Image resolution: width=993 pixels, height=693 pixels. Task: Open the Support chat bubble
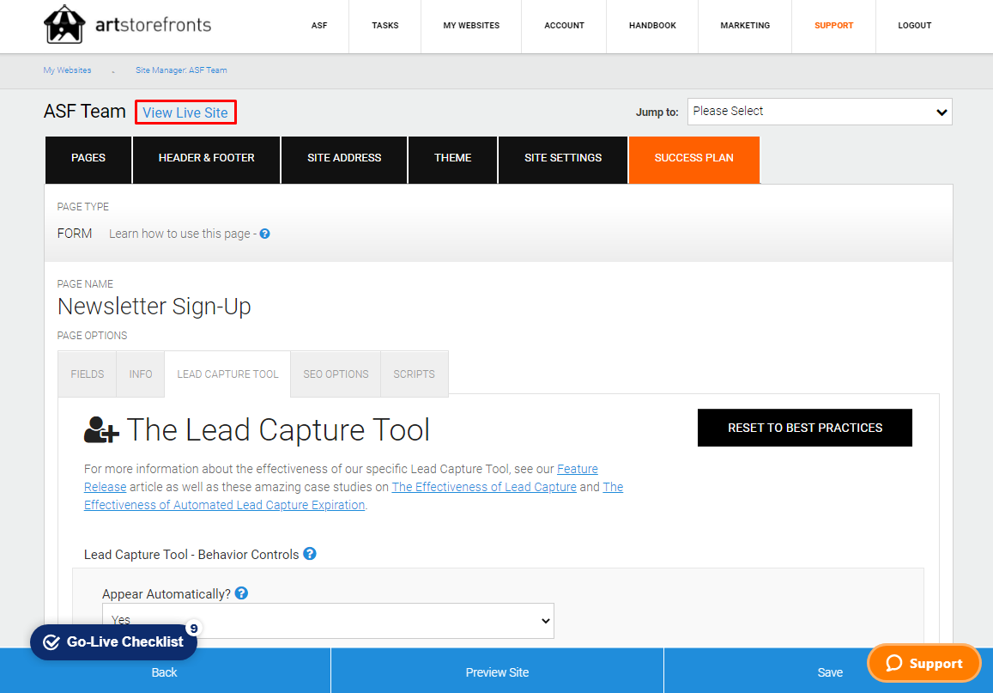924,663
